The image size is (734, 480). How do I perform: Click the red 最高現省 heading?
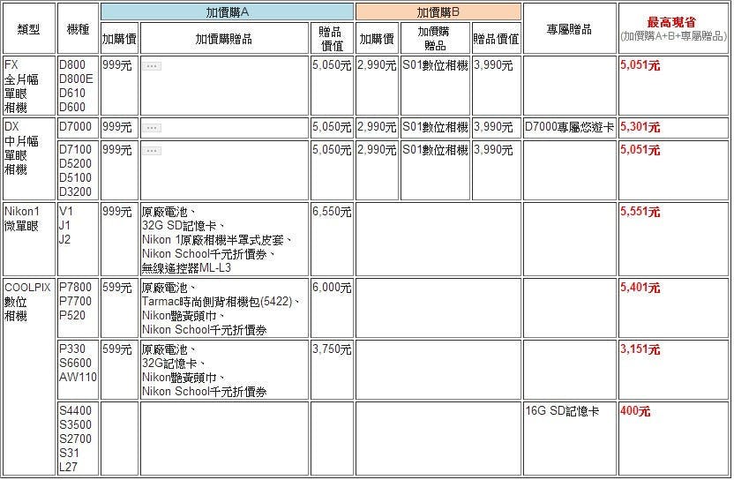click(671, 22)
